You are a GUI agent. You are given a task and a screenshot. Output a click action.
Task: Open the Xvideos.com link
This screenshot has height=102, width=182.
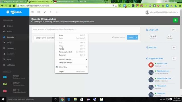162,63
